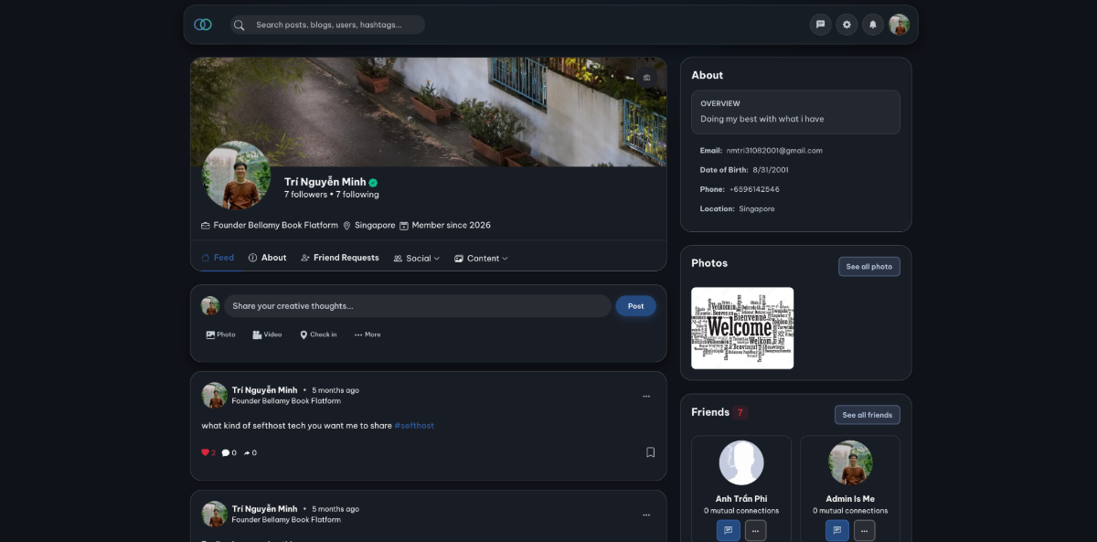Viewport: 1097px width, 542px height.
Task: Click the Share your creative thoughts field
Action: pyautogui.click(x=418, y=306)
